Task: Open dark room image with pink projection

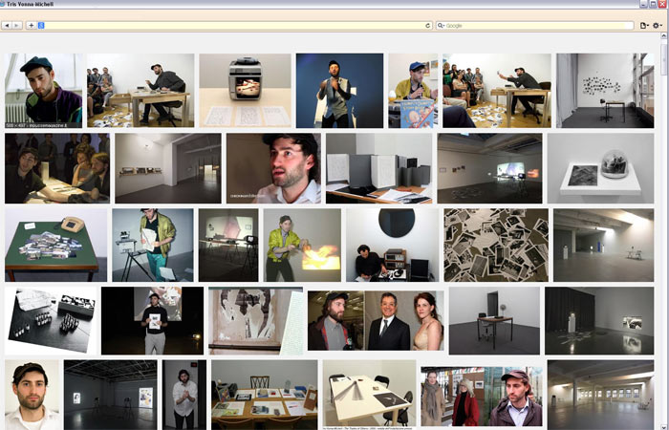Action: coord(228,245)
